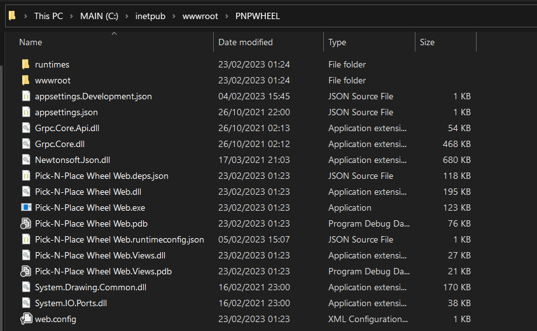Click the web.config file icon

(x=26, y=319)
